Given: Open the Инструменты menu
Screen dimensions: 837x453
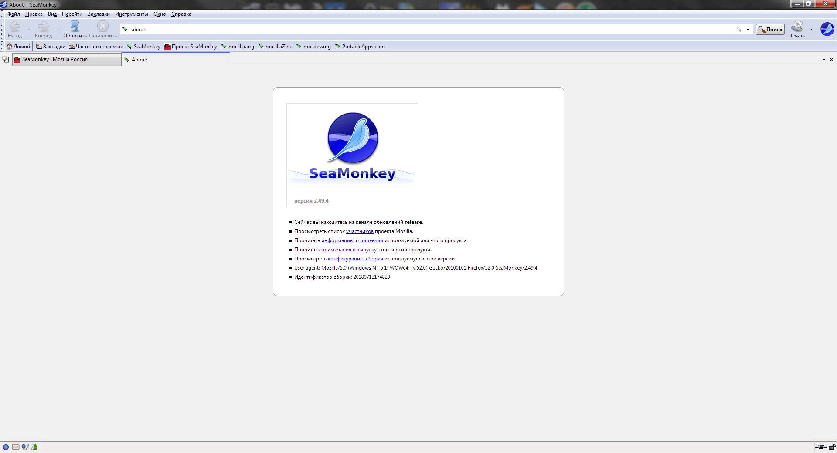Looking at the screenshot, I should [x=132, y=14].
